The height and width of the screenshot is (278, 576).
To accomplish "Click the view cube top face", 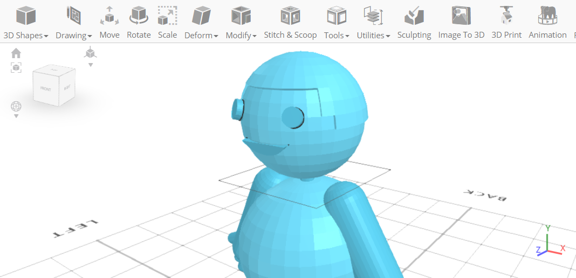I will coord(54,69).
